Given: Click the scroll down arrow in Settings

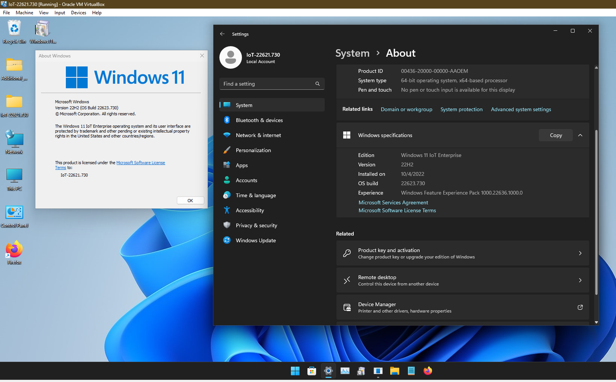Looking at the screenshot, I should tap(596, 322).
